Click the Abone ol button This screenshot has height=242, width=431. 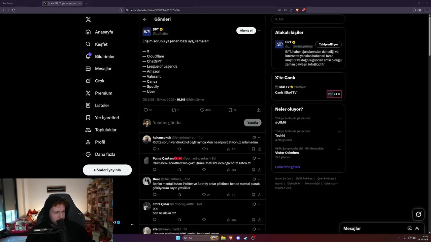tap(246, 31)
